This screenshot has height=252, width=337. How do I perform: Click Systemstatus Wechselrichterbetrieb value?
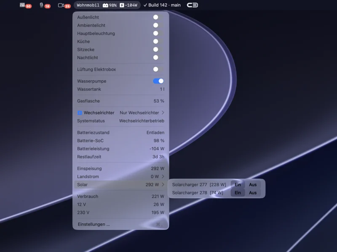[142, 121]
